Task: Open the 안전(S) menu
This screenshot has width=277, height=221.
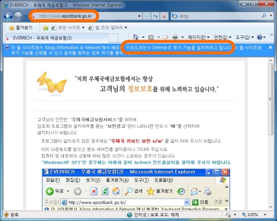Action: point(223,37)
